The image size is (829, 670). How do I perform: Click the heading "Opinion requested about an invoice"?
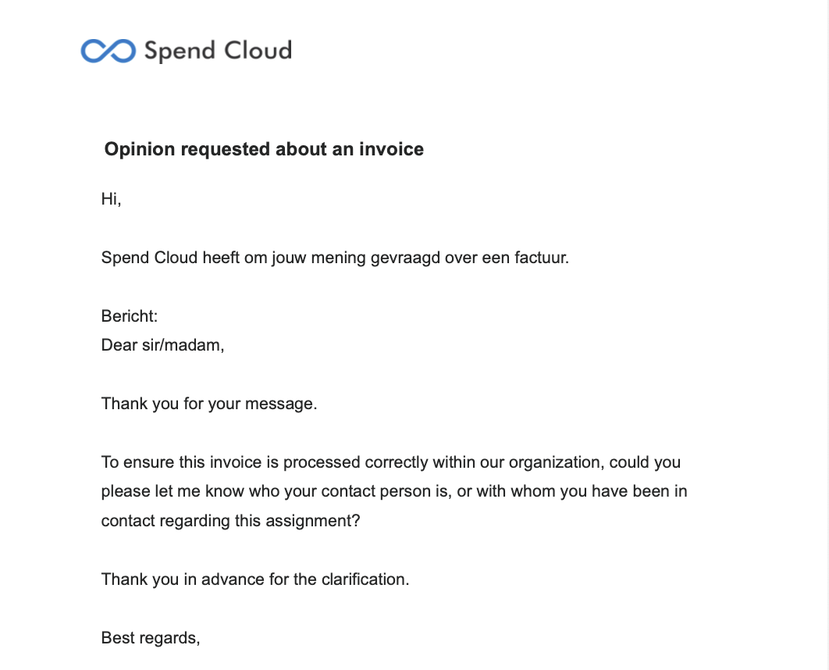point(264,149)
